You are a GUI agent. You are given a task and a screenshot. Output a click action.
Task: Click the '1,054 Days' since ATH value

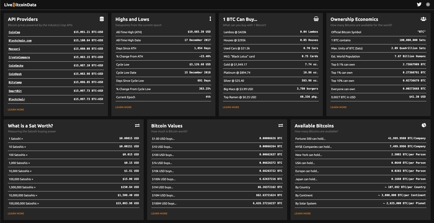click(x=202, y=48)
